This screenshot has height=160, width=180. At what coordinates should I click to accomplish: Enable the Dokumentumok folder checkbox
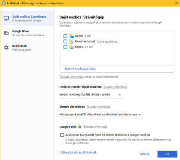point(65,41)
